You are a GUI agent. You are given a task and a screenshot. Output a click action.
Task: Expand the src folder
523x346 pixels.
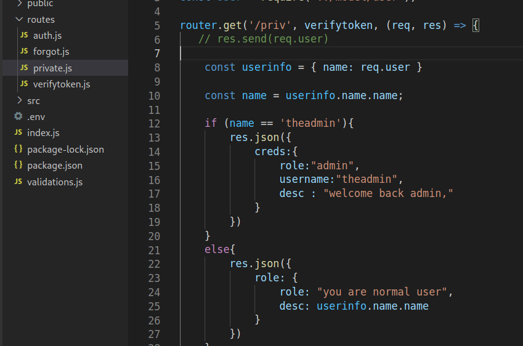pos(19,100)
